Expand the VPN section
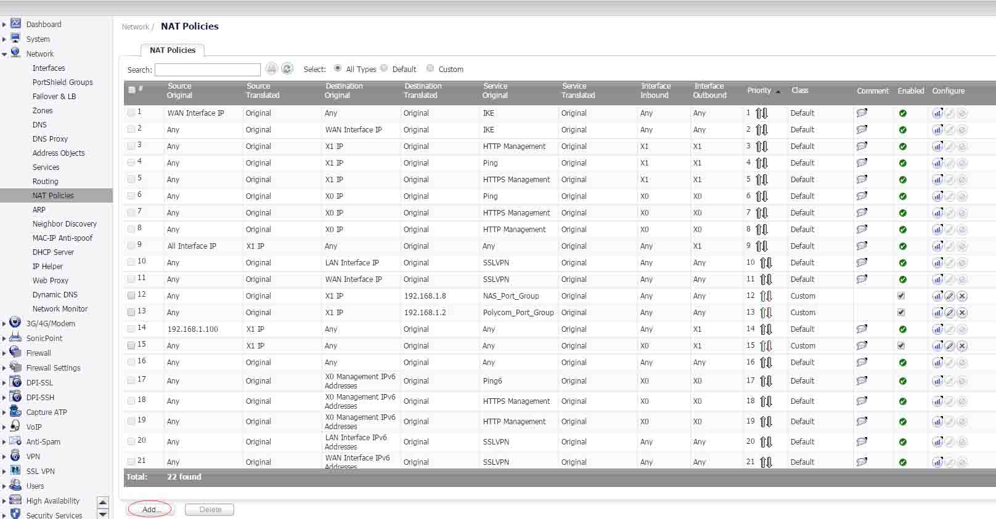This screenshot has width=996, height=519. (x=4, y=457)
